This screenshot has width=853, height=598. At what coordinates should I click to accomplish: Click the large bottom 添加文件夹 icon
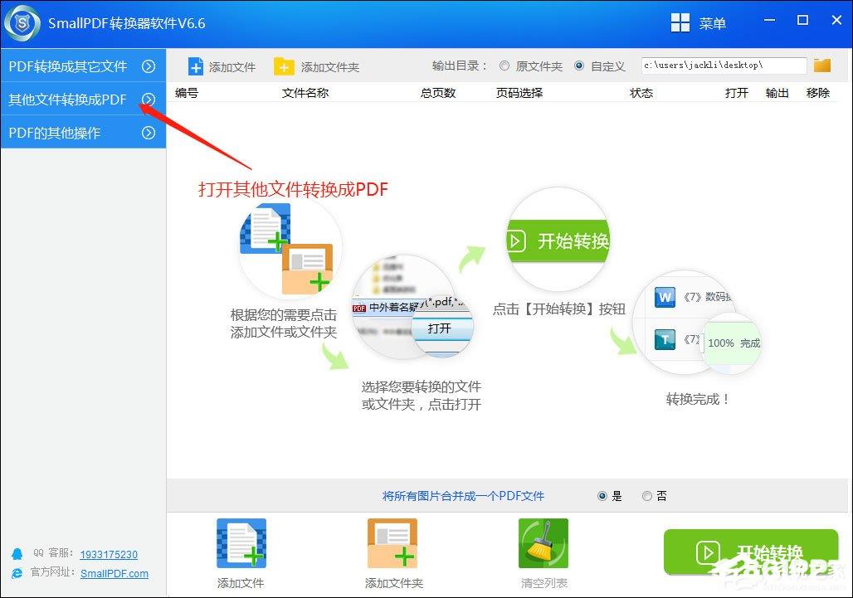[x=392, y=543]
